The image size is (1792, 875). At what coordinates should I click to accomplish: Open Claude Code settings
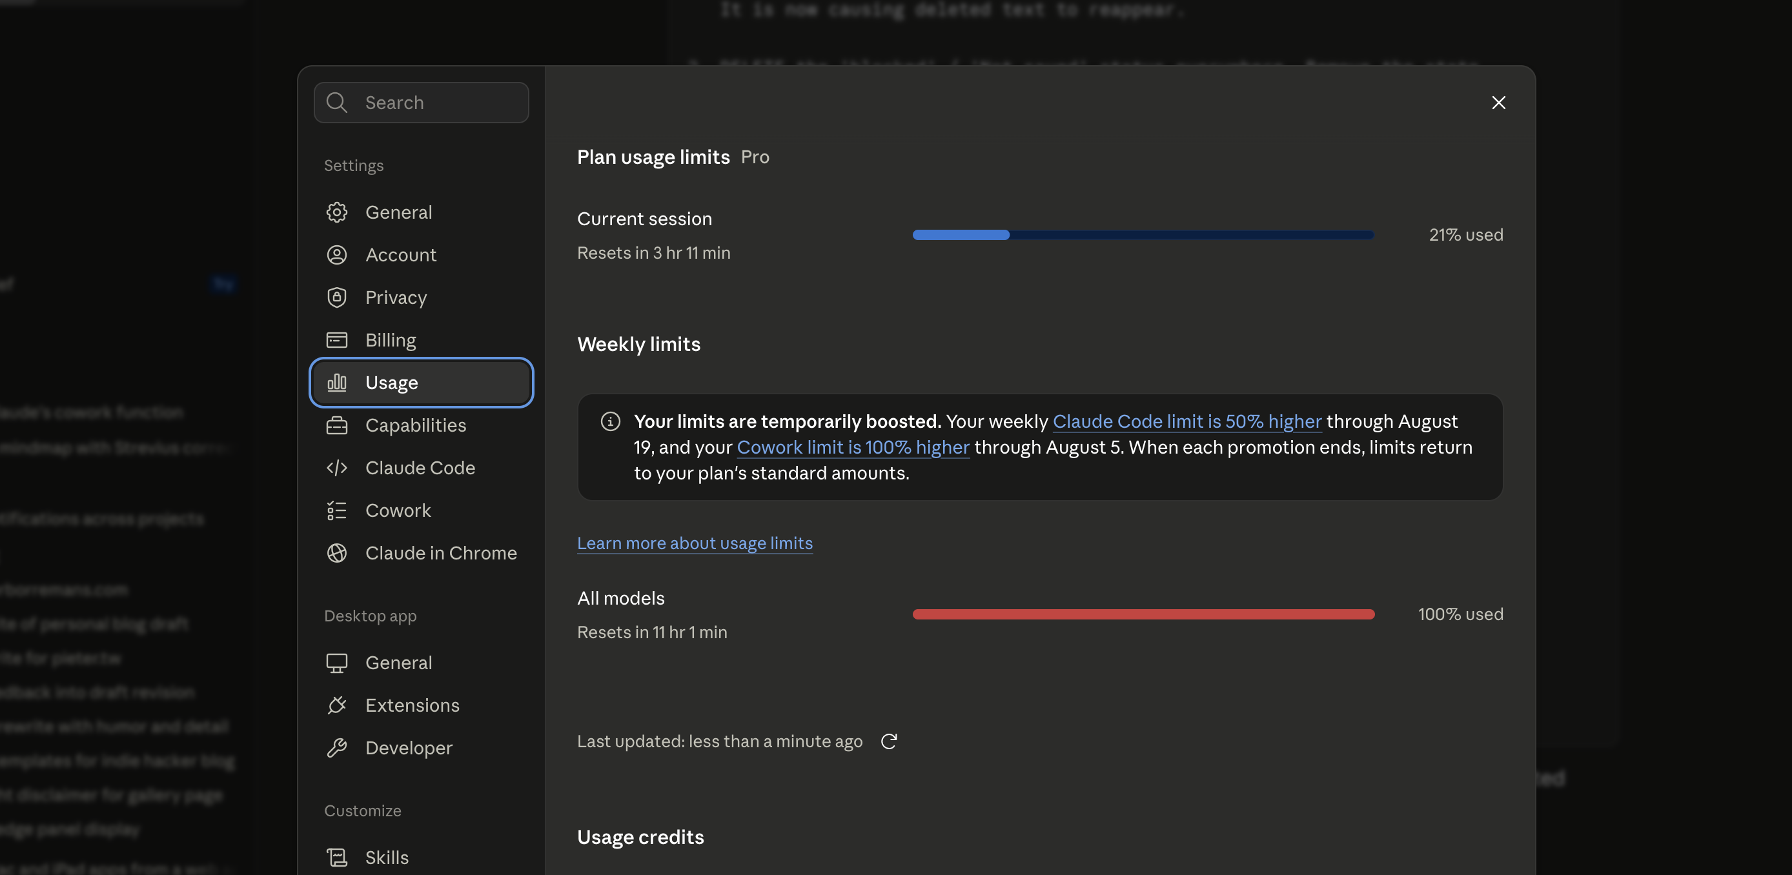pyautogui.click(x=422, y=467)
